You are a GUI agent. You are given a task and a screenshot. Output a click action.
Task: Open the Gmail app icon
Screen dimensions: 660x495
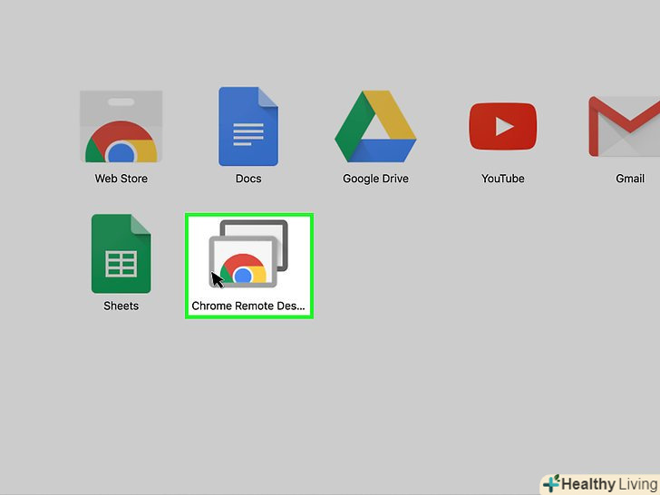click(x=625, y=126)
